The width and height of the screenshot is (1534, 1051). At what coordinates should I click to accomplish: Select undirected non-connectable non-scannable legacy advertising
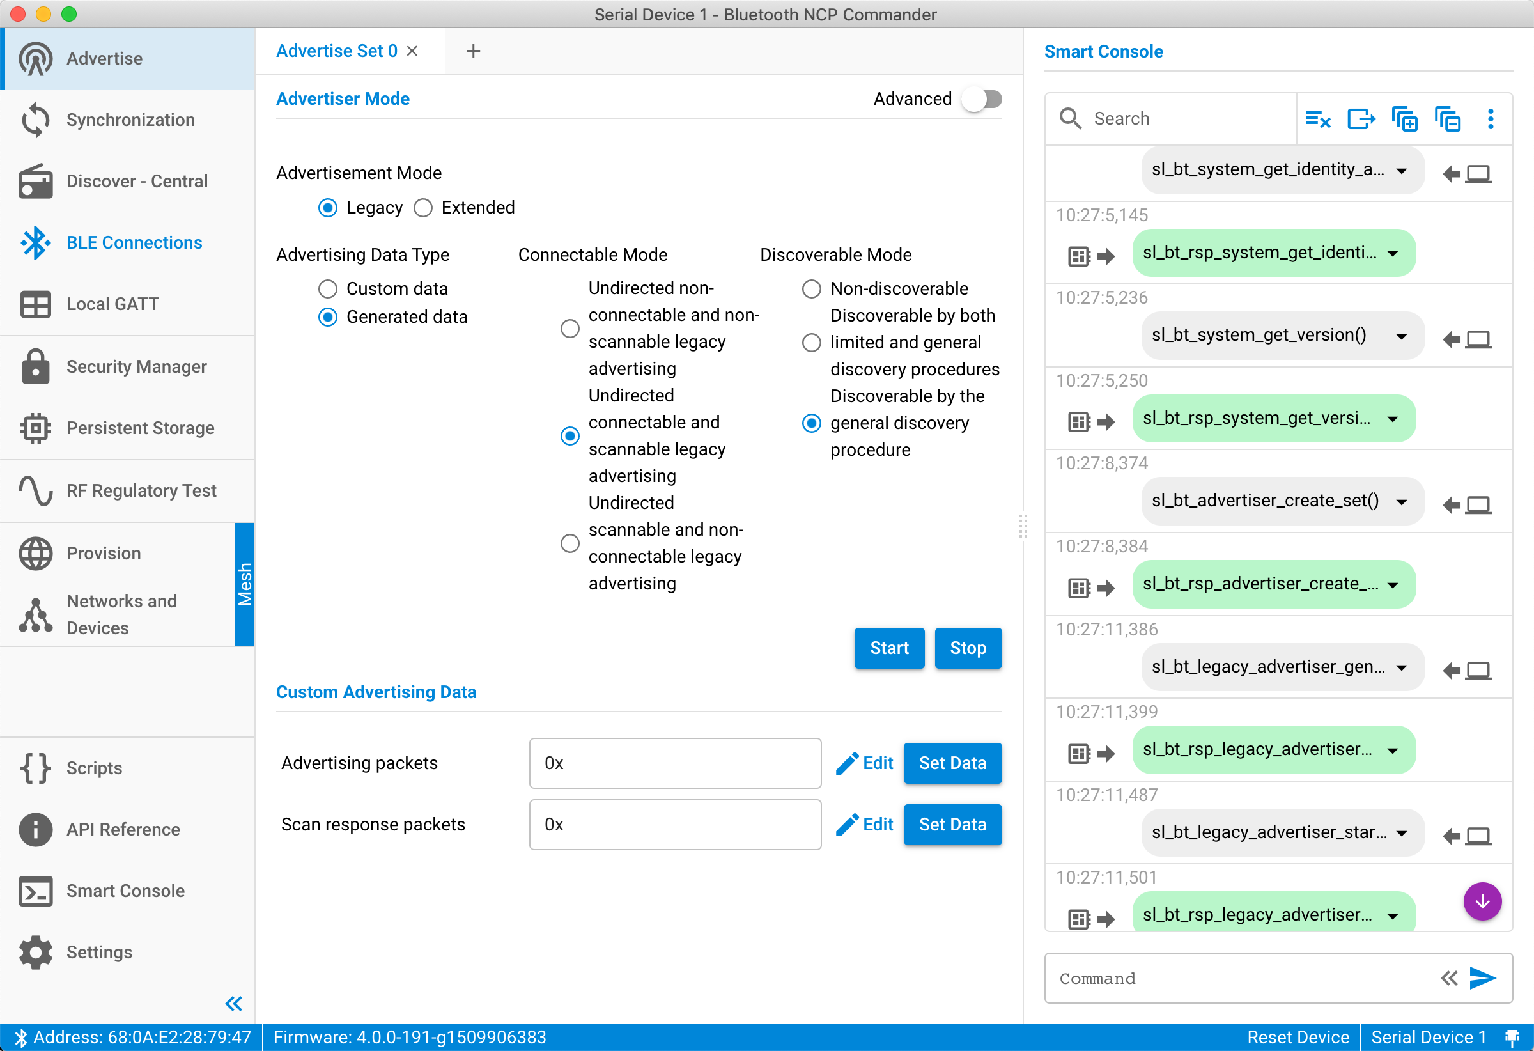pos(569,329)
